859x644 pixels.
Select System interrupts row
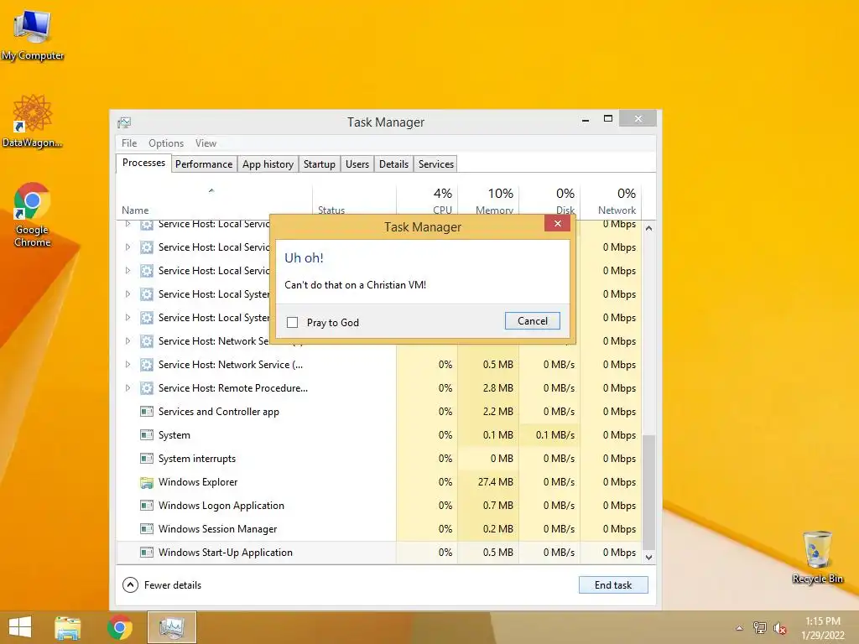[x=378, y=459]
